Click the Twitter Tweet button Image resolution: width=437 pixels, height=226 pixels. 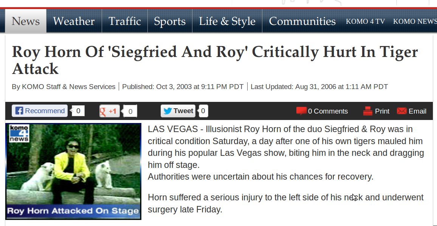click(178, 111)
